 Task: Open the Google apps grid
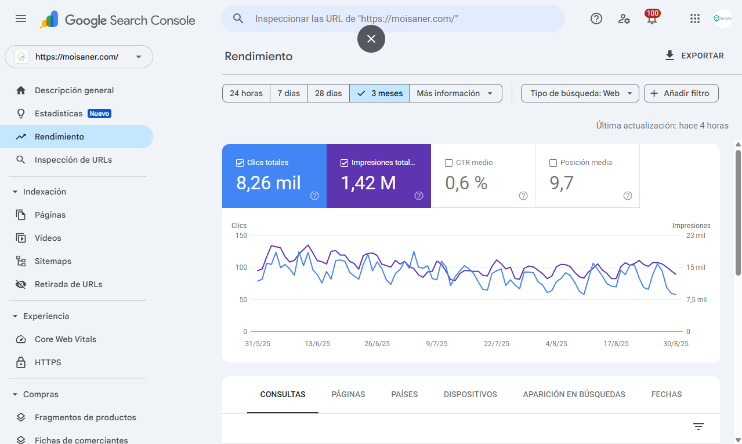coord(695,19)
